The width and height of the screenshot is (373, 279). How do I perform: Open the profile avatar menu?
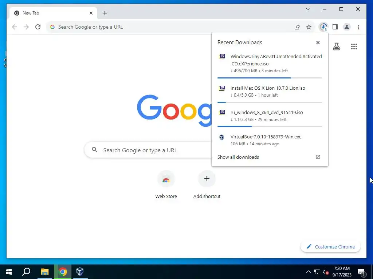pos(347,27)
